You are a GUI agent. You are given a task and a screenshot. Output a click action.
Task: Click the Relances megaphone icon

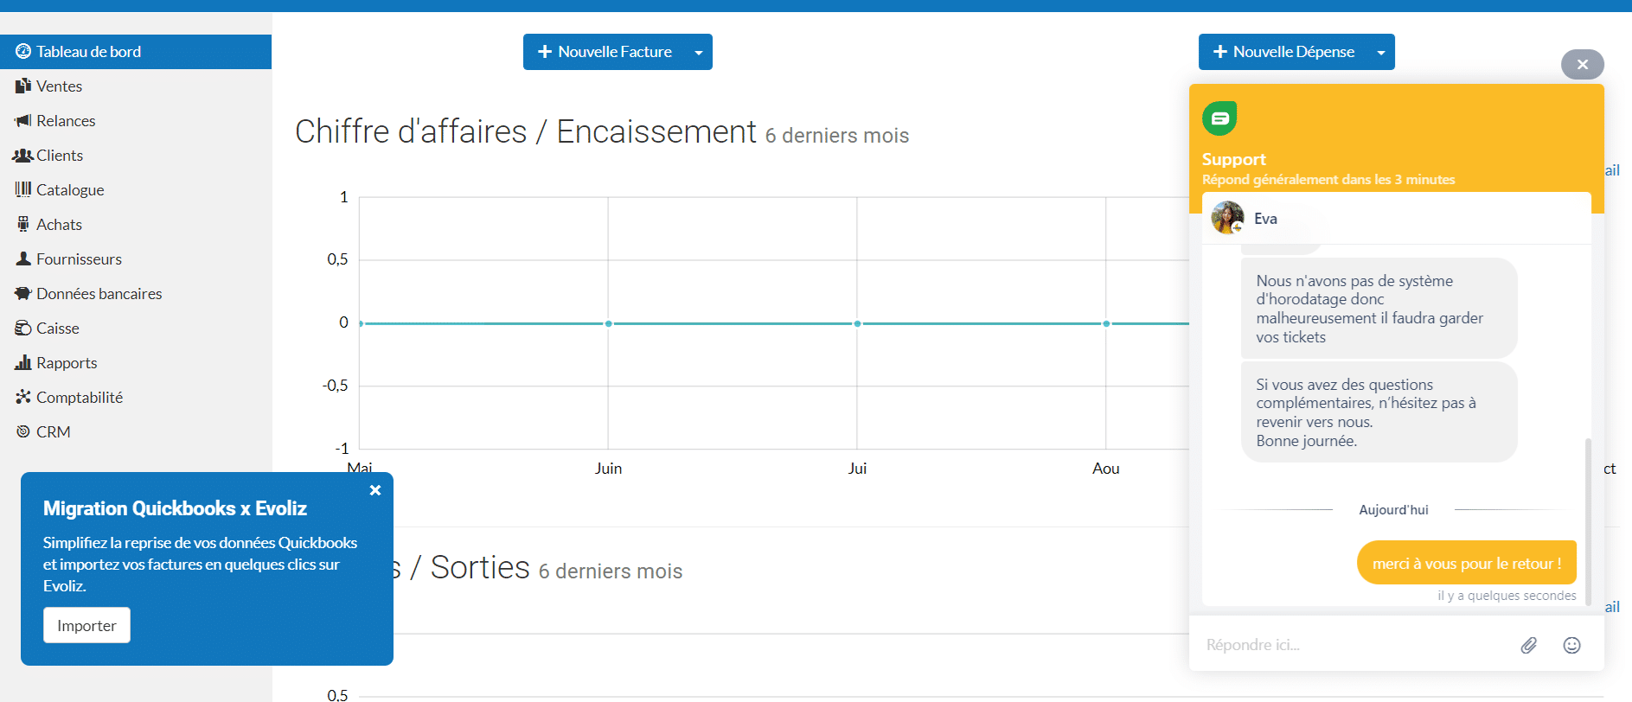(23, 121)
